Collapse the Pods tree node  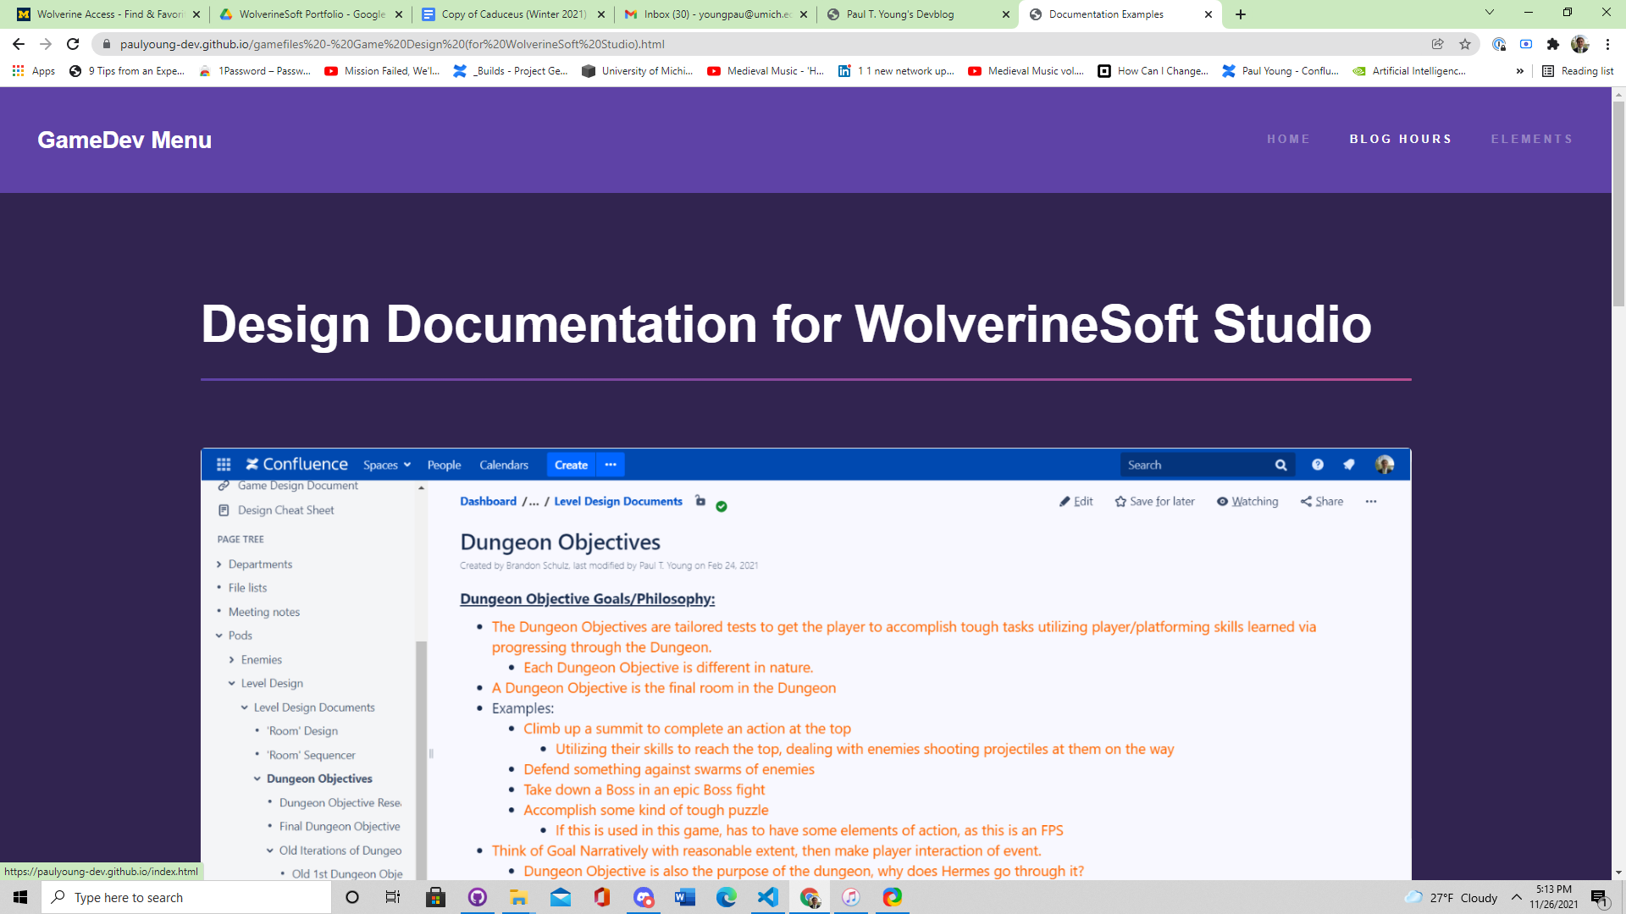[218, 636]
